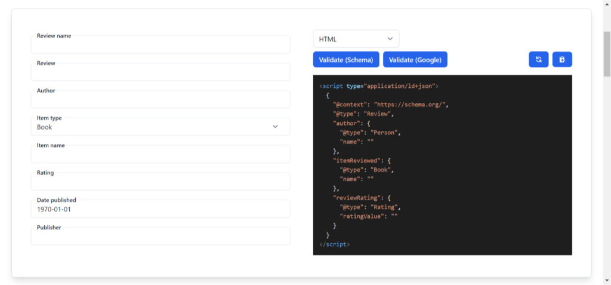Click the "@type": "Person" line in code
This screenshot has height=285, width=611.
pos(370,133)
